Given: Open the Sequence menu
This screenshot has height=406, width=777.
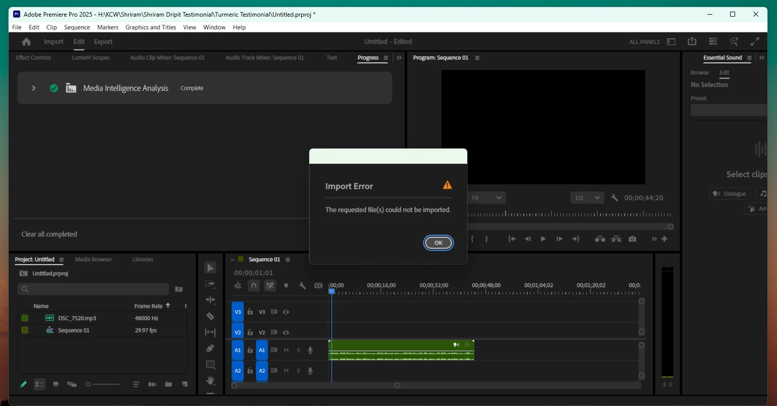Looking at the screenshot, I should 77,27.
